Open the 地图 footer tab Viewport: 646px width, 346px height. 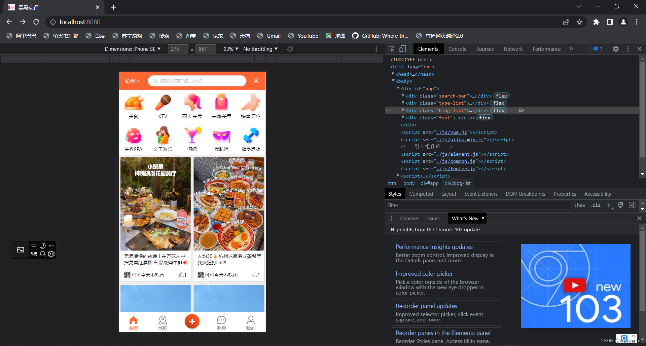click(163, 323)
